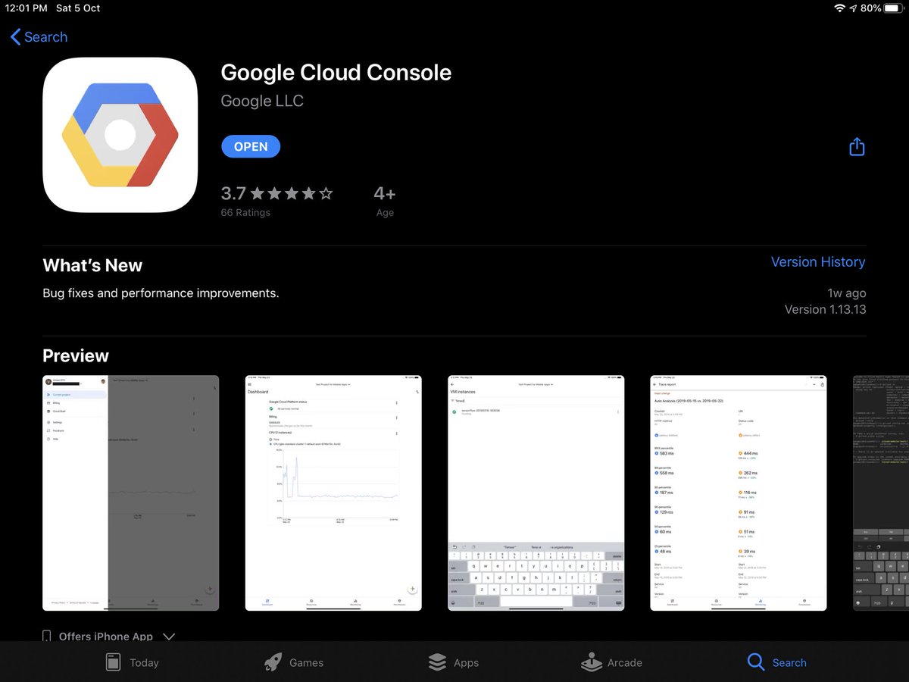Switch to the Games tab
This screenshot has width=909, height=682.
(294, 662)
